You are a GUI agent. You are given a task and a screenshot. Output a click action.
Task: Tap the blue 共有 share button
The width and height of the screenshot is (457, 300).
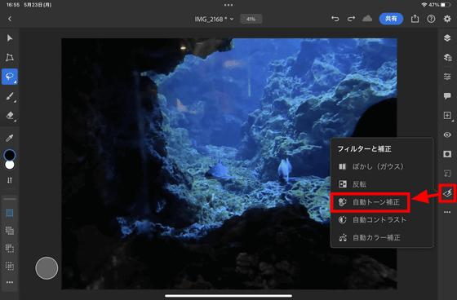tap(391, 19)
